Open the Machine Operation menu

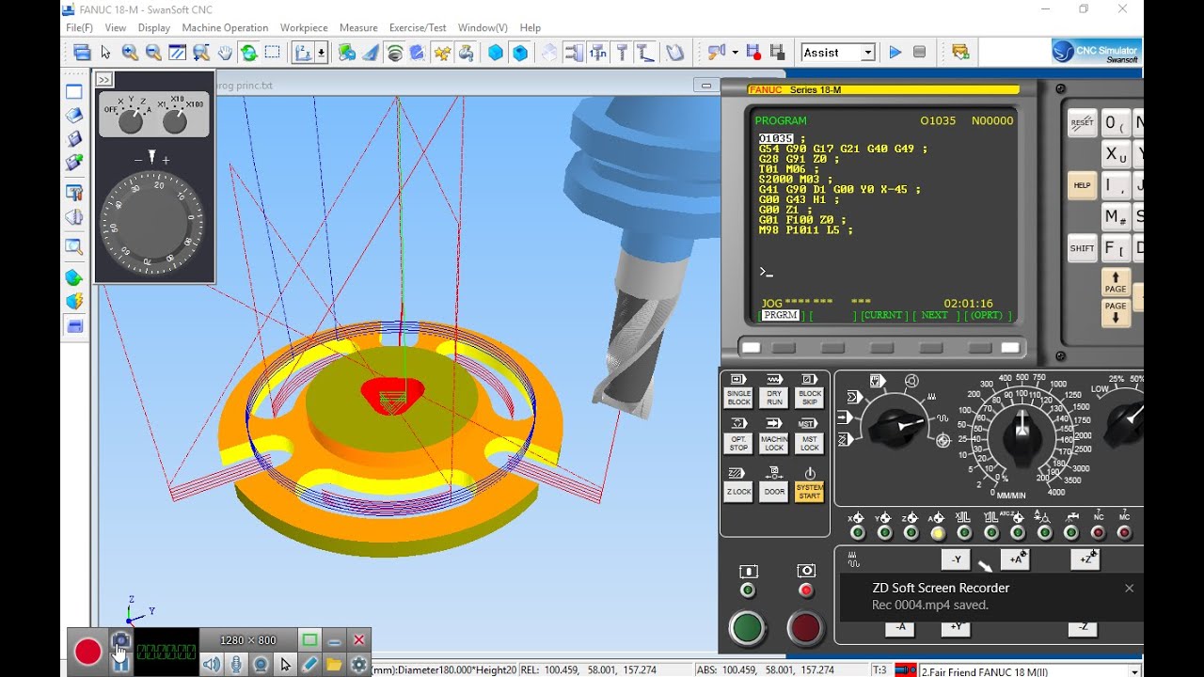tap(225, 28)
